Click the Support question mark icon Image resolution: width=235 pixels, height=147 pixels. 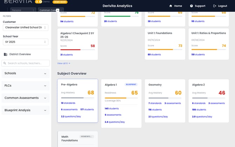pos(192,6)
